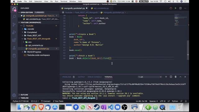Open OneNote from the dock
The image size is (199, 112).
tap(104, 107)
